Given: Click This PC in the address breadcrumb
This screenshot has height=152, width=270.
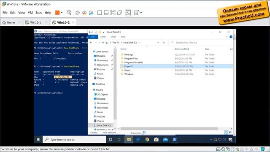Looking at the screenshot, I should point(116,43).
